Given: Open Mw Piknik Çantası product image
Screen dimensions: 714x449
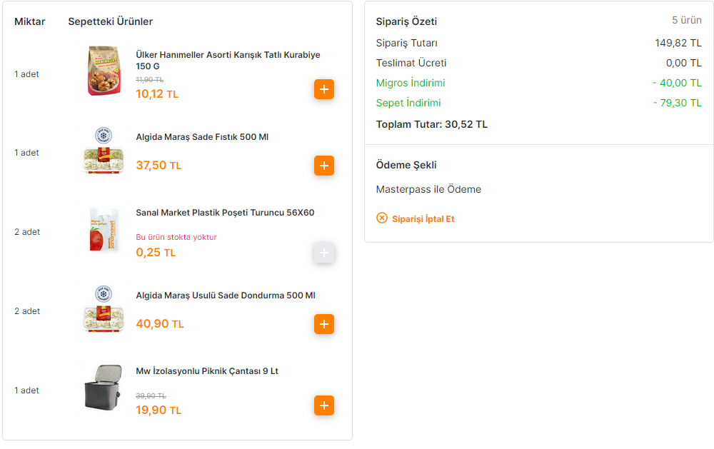Looking at the screenshot, I should coord(104,388).
